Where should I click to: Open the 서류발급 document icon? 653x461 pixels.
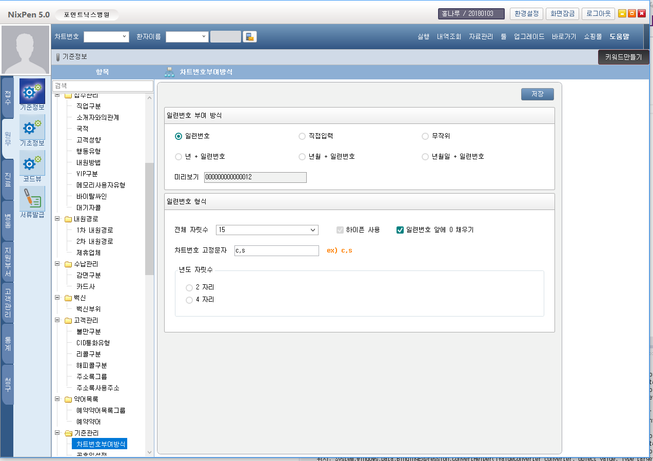(x=32, y=199)
